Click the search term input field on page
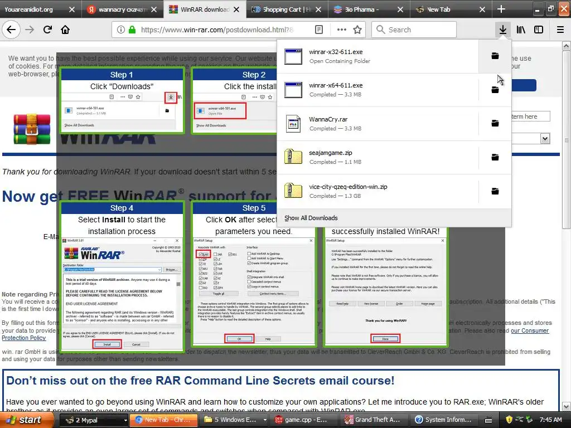This screenshot has width=571, height=428. tap(531, 116)
